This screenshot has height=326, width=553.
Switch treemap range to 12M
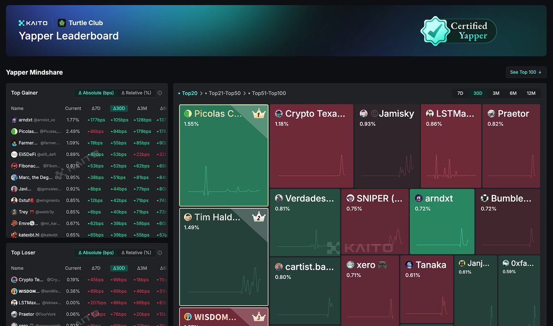pyautogui.click(x=531, y=93)
